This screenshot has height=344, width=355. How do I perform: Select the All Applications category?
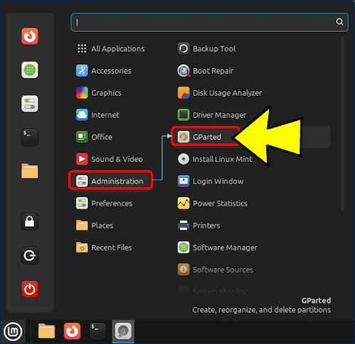click(111, 48)
